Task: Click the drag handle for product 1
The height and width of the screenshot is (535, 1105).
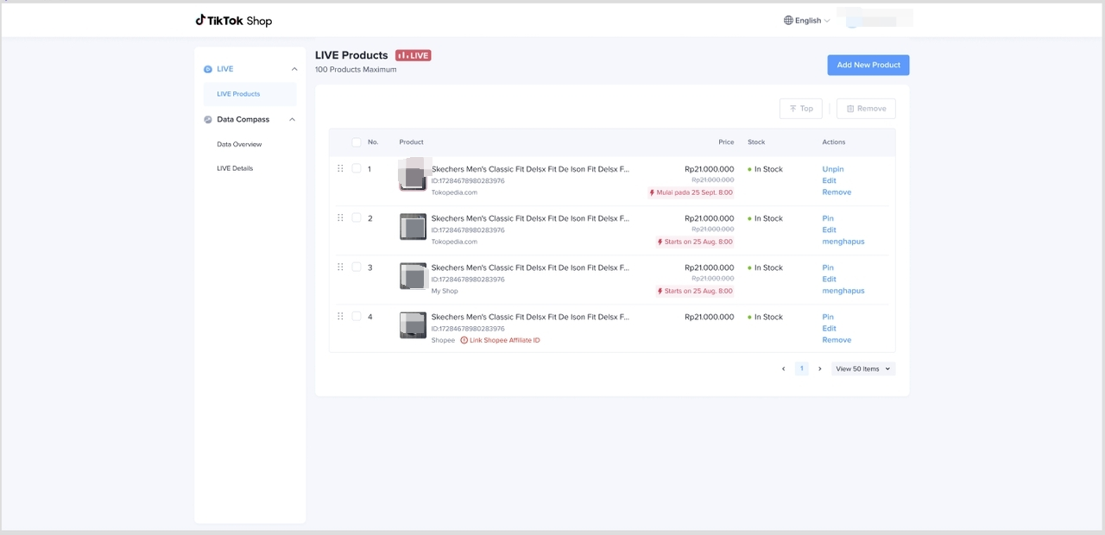Action: point(340,169)
